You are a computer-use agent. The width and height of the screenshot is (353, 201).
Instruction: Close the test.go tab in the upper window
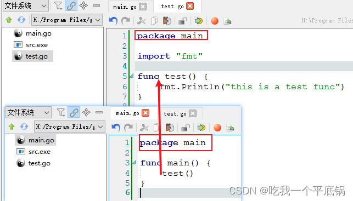coord(190,6)
